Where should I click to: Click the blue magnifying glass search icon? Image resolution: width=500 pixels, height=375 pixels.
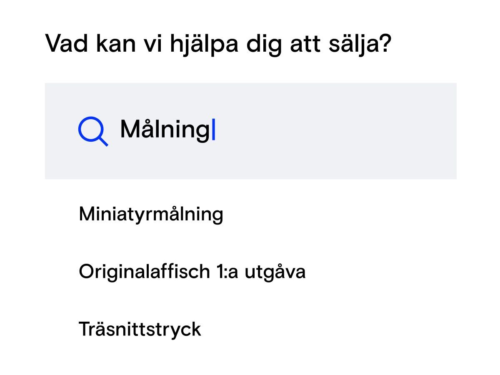(92, 131)
